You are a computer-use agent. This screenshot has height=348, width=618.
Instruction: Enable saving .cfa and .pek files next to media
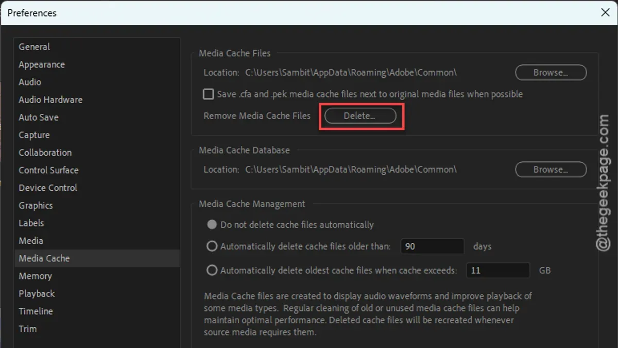click(x=208, y=94)
